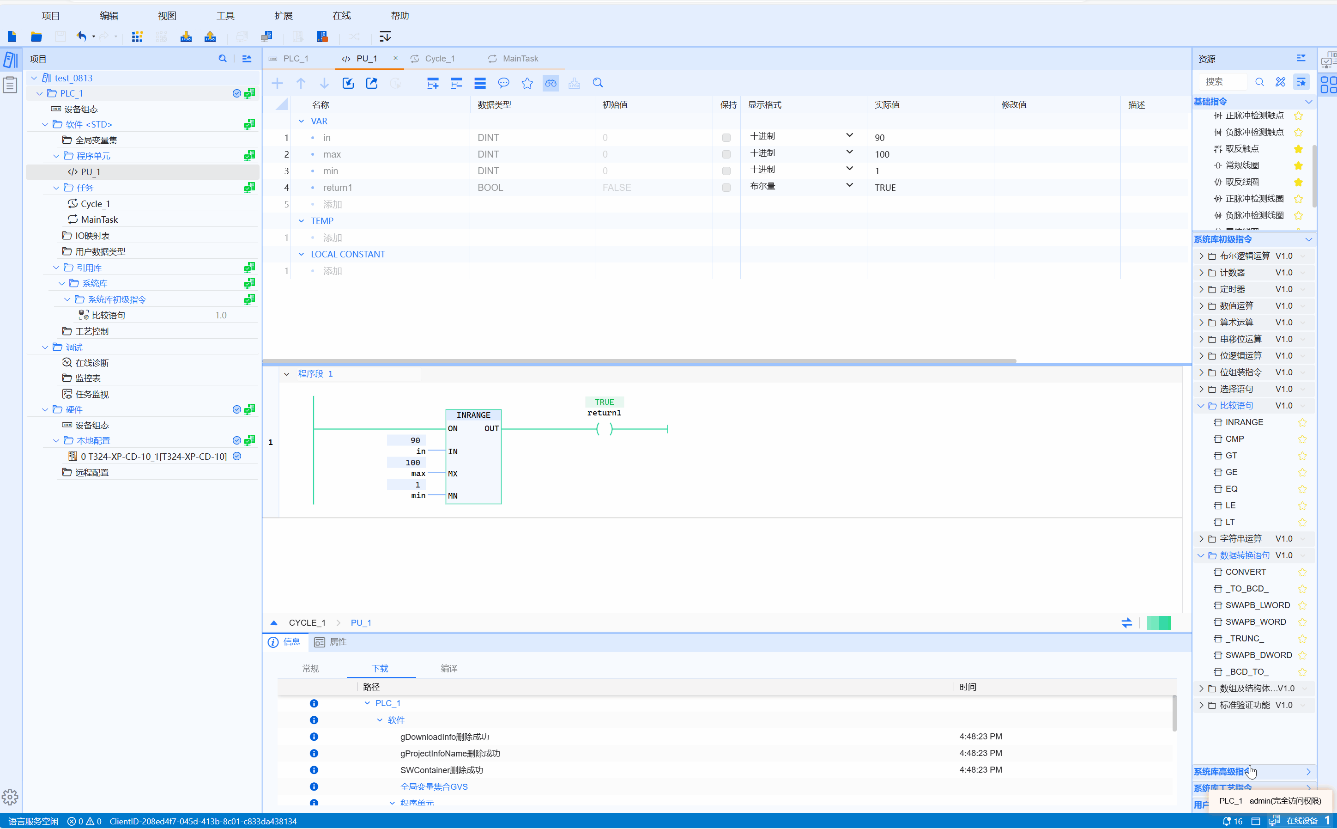
Task: Switch to the MainTask tab
Action: coord(520,59)
